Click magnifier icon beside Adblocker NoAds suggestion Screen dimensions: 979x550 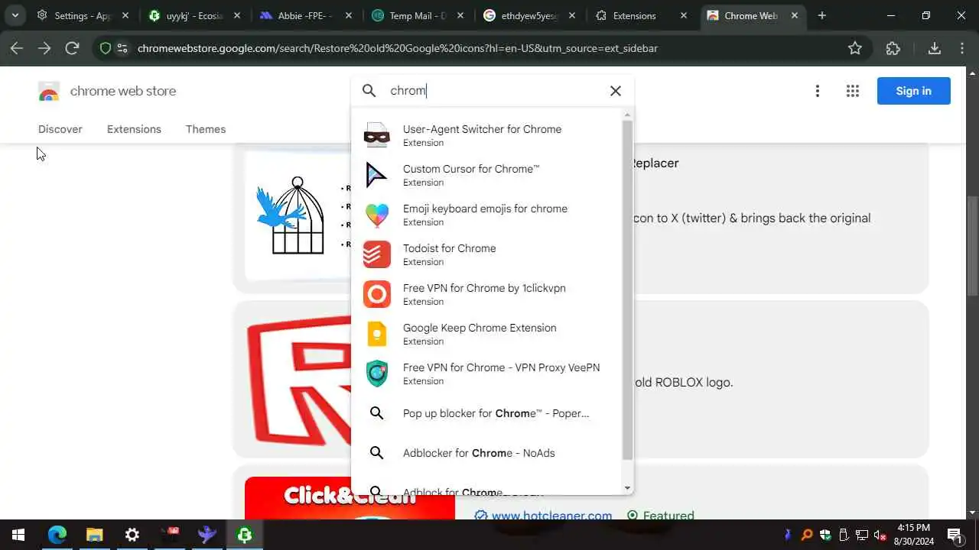coord(376,453)
